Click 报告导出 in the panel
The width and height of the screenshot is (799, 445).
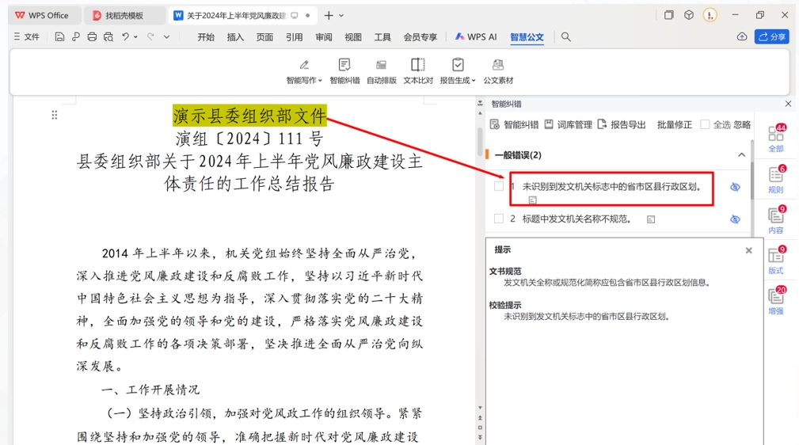click(622, 124)
